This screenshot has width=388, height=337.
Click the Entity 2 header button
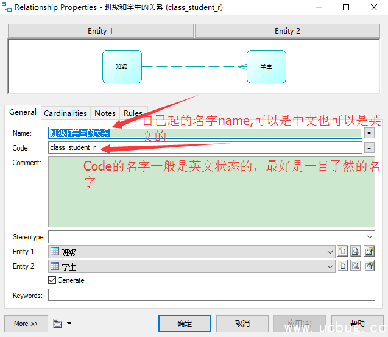click(287, 31)
